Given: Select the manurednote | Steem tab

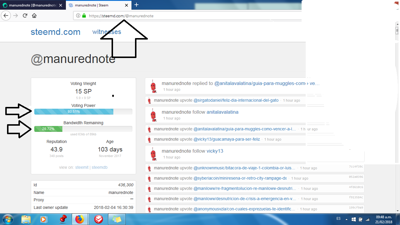Looking at the screenshot, I should pyautogui.click(x=98, y=5).
